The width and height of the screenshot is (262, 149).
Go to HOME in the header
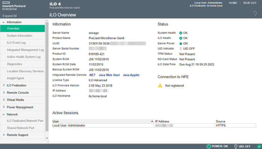click(x=233, y=3)
